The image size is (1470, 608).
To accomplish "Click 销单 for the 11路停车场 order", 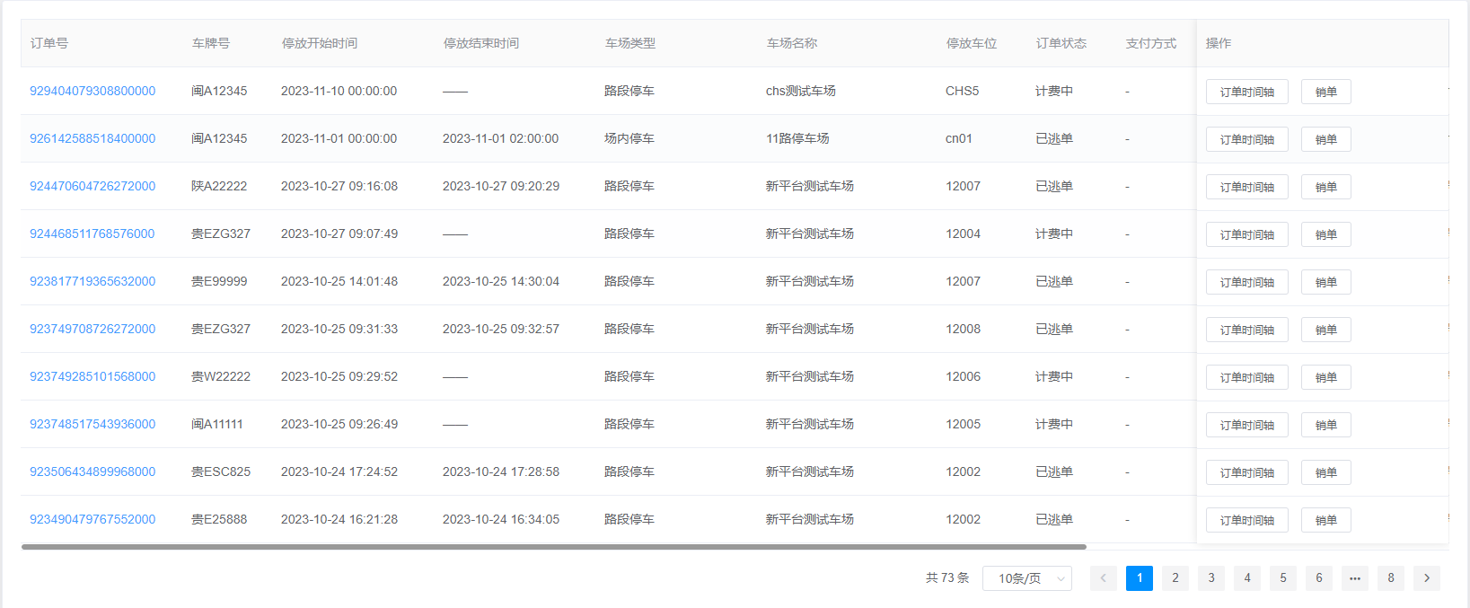I will pyautogui.click(x=1325, y=139).
